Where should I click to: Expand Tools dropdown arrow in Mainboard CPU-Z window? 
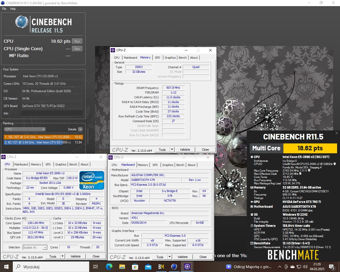169,257
